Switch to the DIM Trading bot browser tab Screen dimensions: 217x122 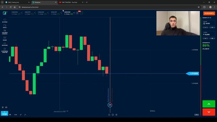pyautogui.click(x=17, y=2)
